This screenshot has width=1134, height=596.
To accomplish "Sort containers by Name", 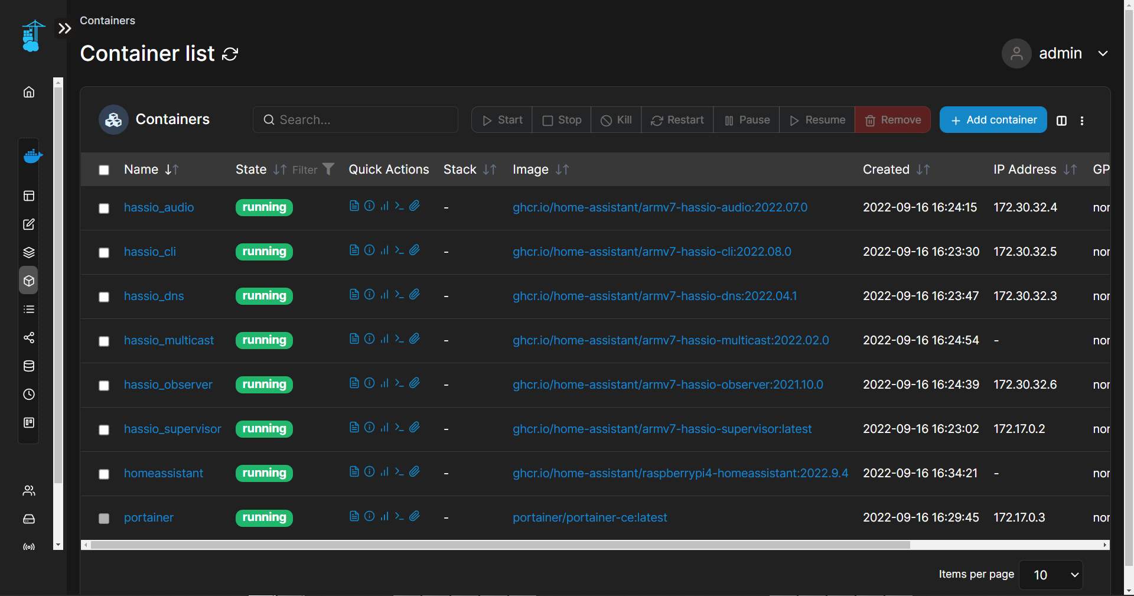I will pyautogui.click(x=151, y=170).
